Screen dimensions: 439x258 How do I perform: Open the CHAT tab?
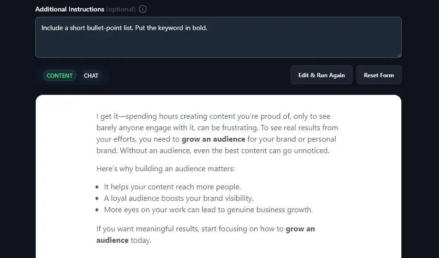(x=91, y=75)
